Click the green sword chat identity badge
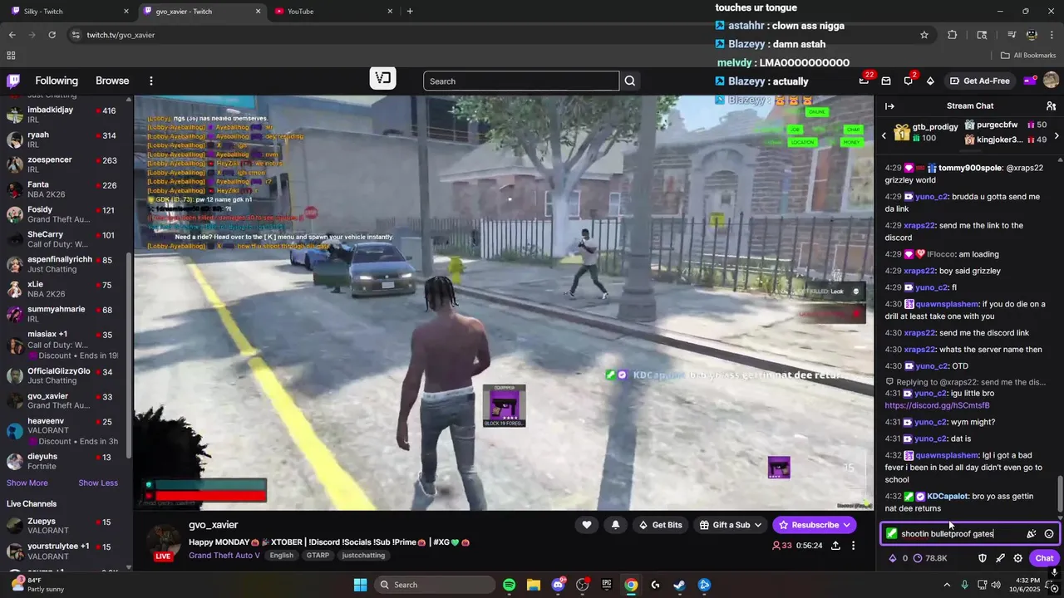Image resolution: width=1064 pixels, height=598 pixels. (892, 534)
